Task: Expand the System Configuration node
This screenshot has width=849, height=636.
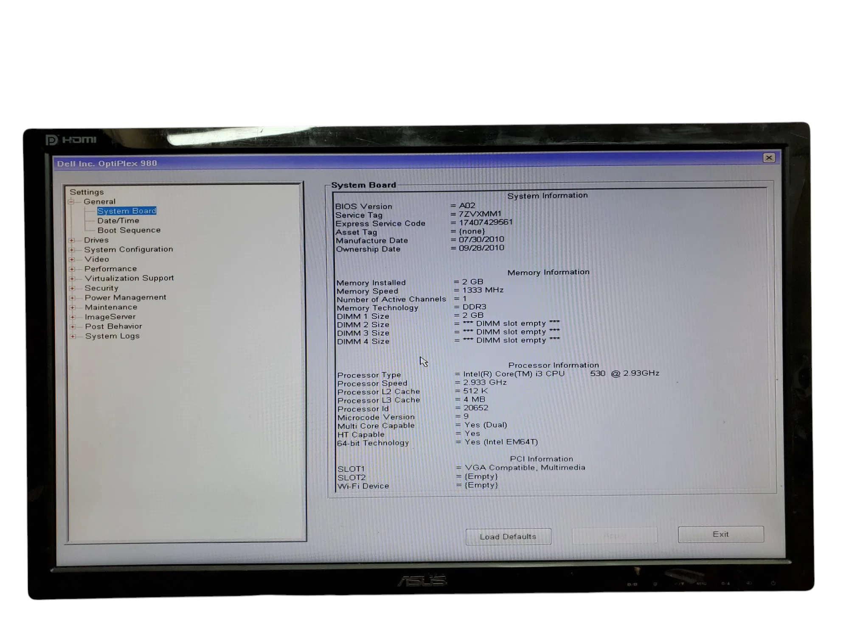Action: (72, 250)
